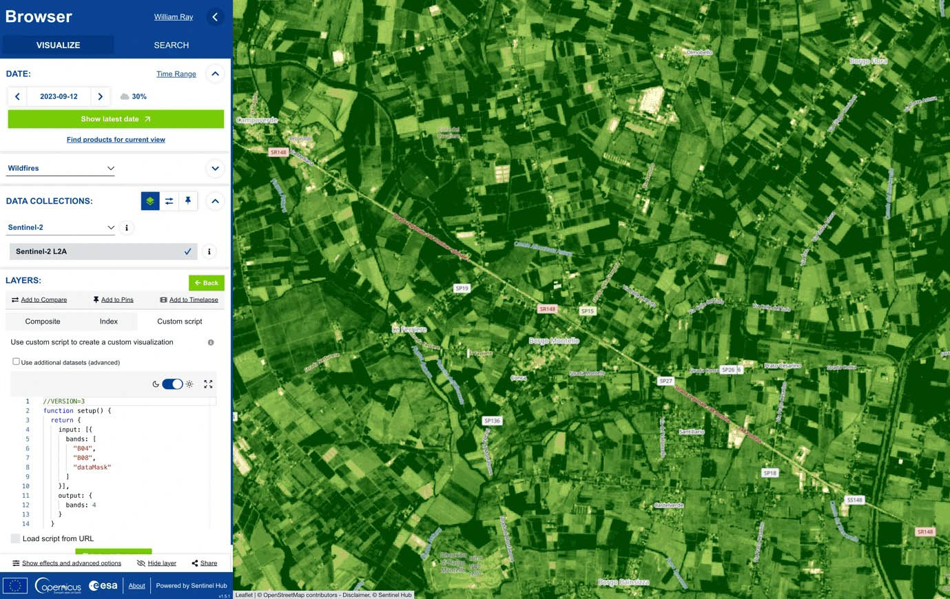Expand the code editor to fullscreen
The height and width of the screenshot is (599, 950).
[208, 384]
